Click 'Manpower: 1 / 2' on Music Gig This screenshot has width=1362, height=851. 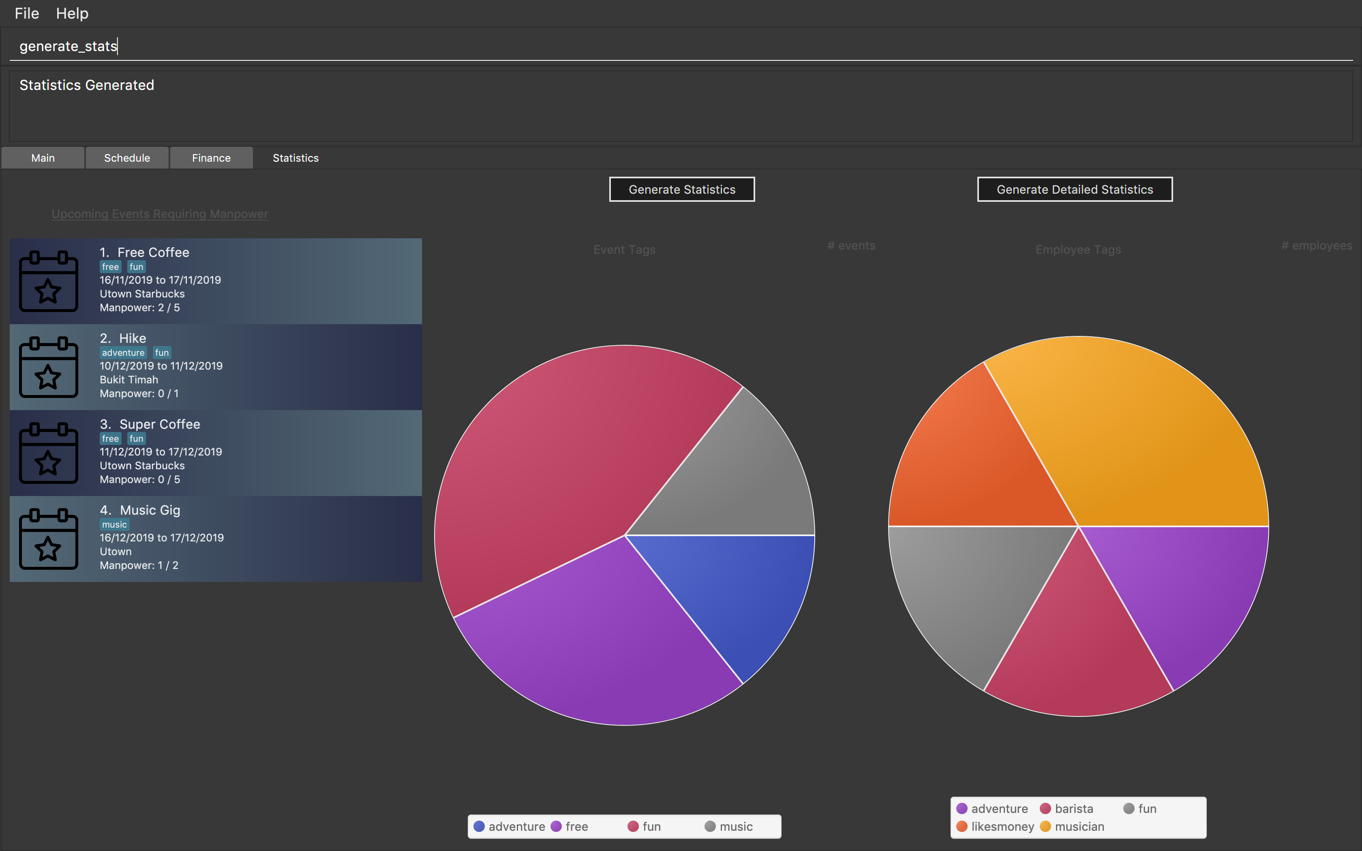(x=139, y=565)
